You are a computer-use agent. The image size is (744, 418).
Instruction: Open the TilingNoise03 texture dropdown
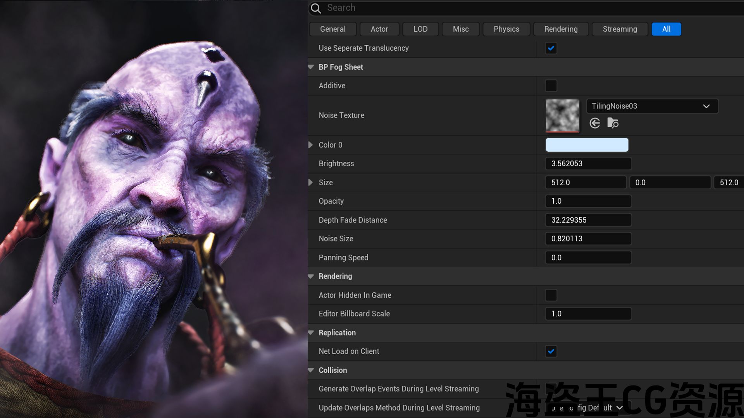pos(652,106)
